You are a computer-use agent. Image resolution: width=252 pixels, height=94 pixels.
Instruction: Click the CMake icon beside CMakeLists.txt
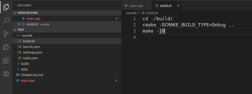(18, 75)
